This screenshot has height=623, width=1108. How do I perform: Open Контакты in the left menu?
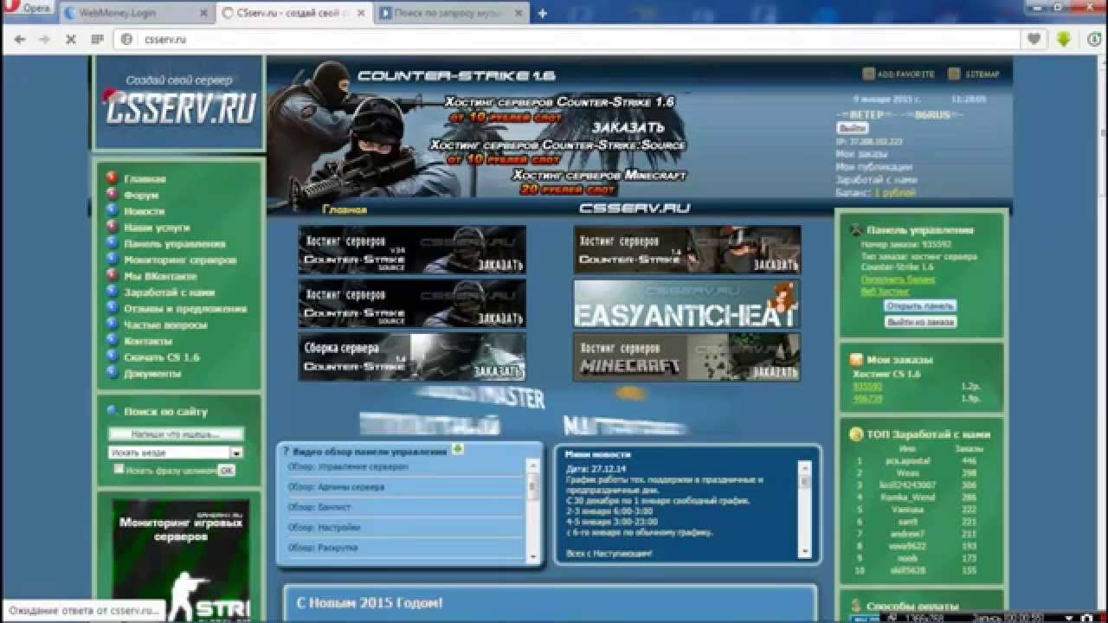point(148,341)
